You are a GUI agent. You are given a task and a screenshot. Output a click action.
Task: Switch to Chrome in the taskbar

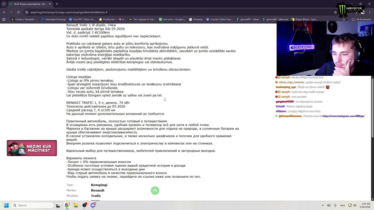[x=67, y=205]
